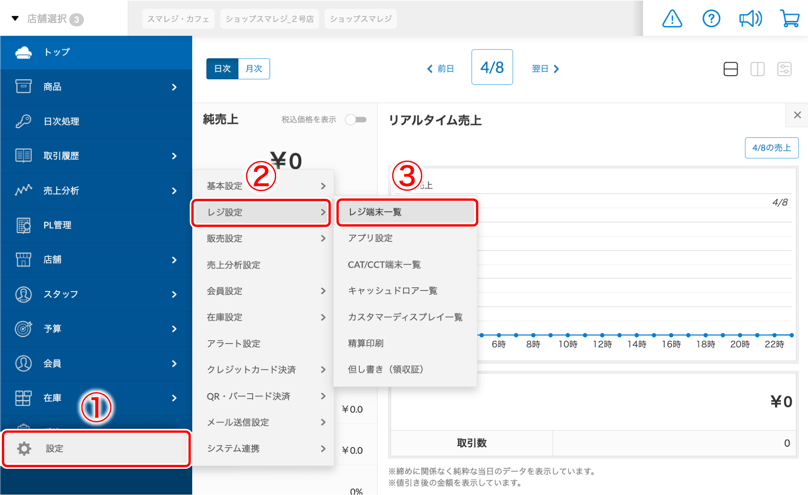Screen dimensions: 808x495
Task: Expand the 予算 sidebar arrow
Action: pos(175,329)
